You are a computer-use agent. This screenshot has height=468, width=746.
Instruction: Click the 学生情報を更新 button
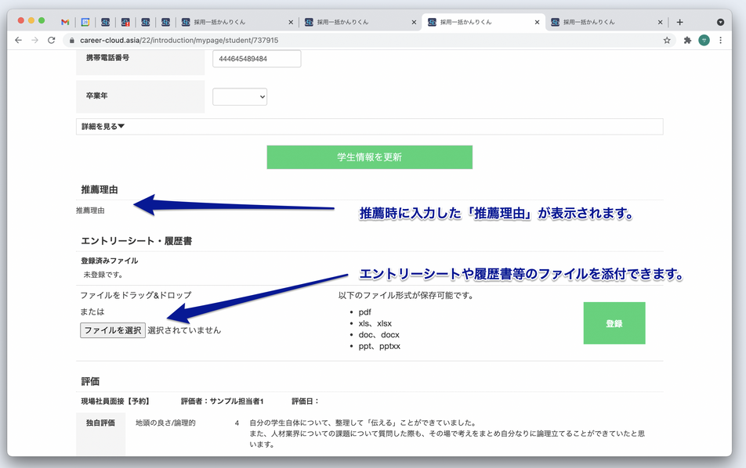point(370,157)
